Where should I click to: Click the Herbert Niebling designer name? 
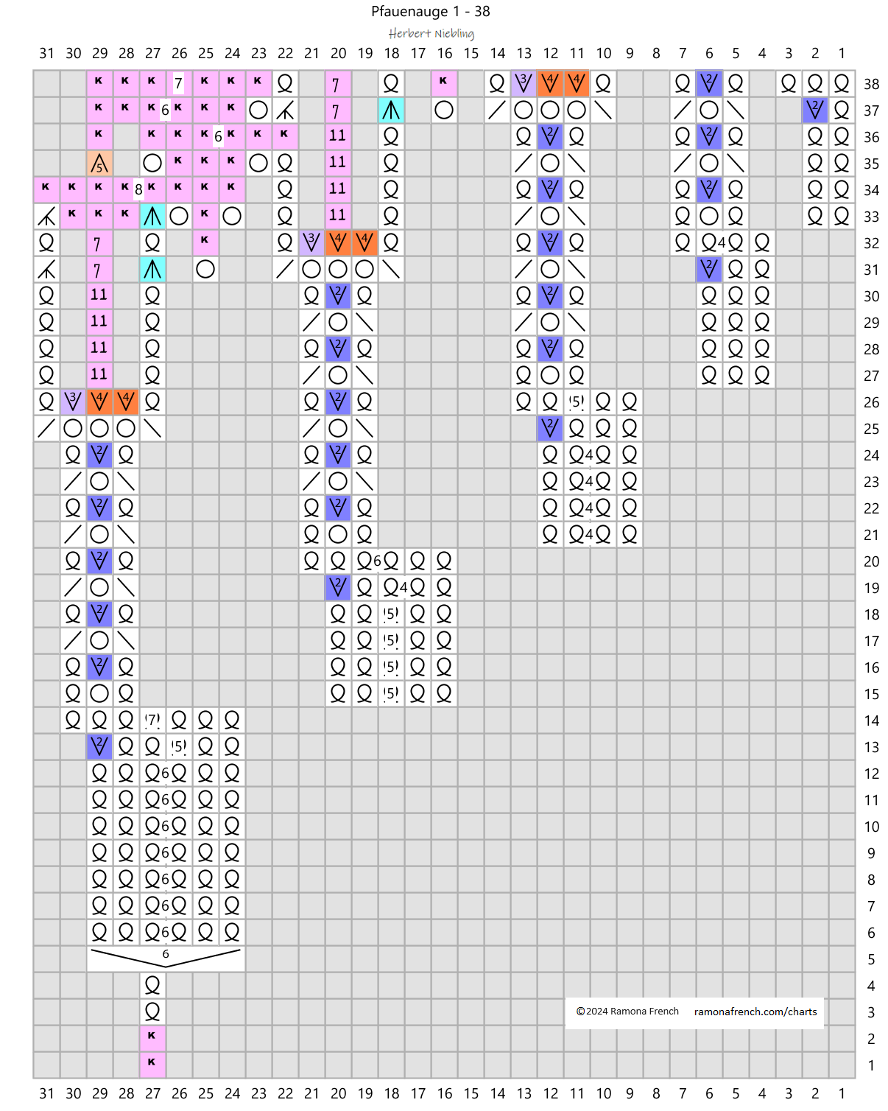431,33
